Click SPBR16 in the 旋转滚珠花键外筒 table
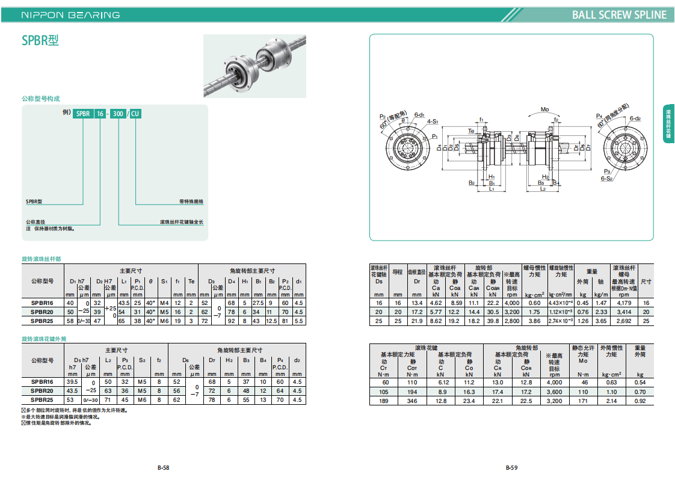This screenshot has width=675, height=477. click(x=42, y=382)
